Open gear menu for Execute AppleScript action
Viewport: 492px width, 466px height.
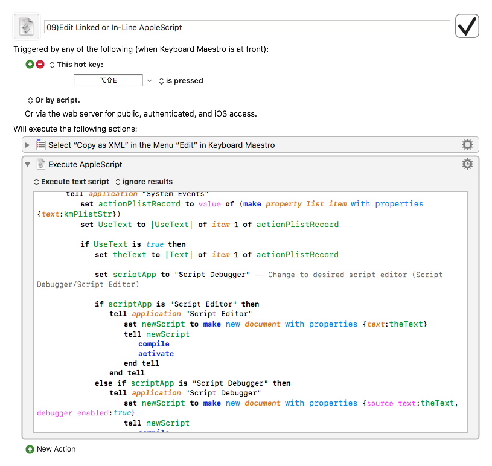[x=467, y=164]
